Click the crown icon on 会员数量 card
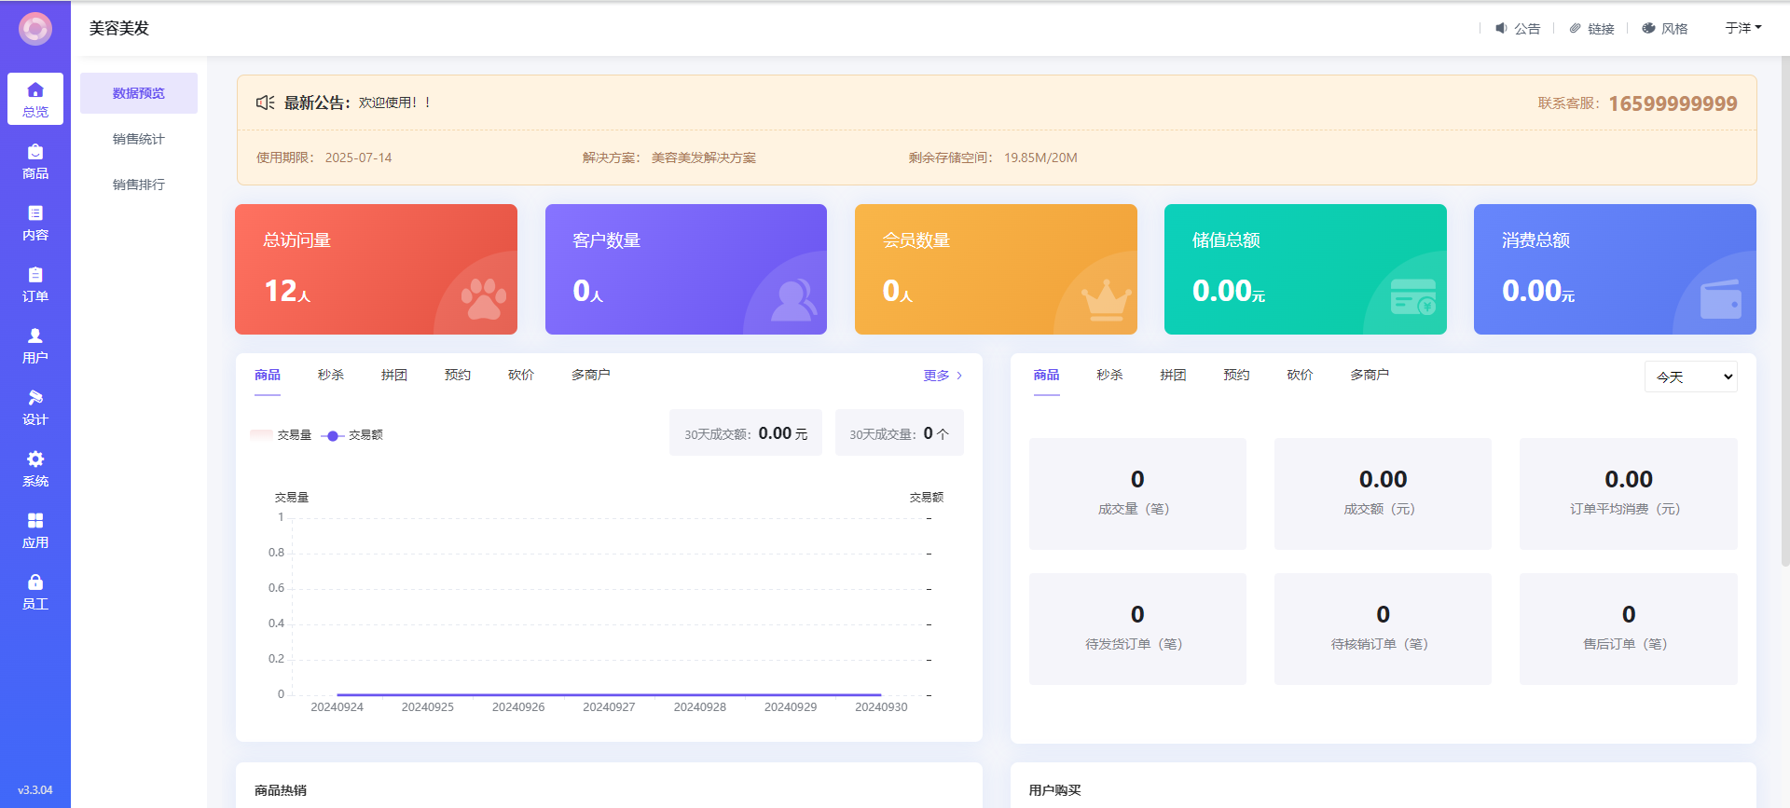Image resolution: width=1790 pixels, height=808 pixels. pyautogui.click(x=1106, y=299)
